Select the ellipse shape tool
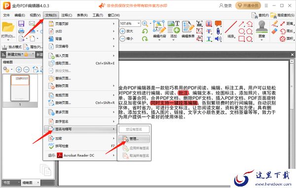This screenshot has height=188, width=296. [x=241, y=31]
